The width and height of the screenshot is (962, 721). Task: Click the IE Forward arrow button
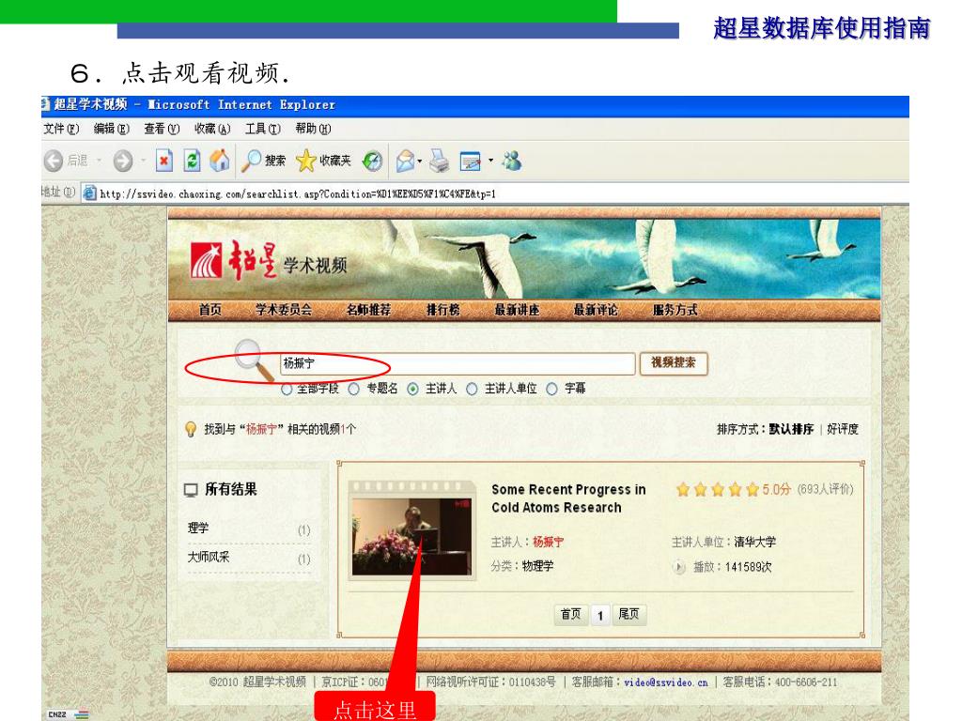[123, 161]
